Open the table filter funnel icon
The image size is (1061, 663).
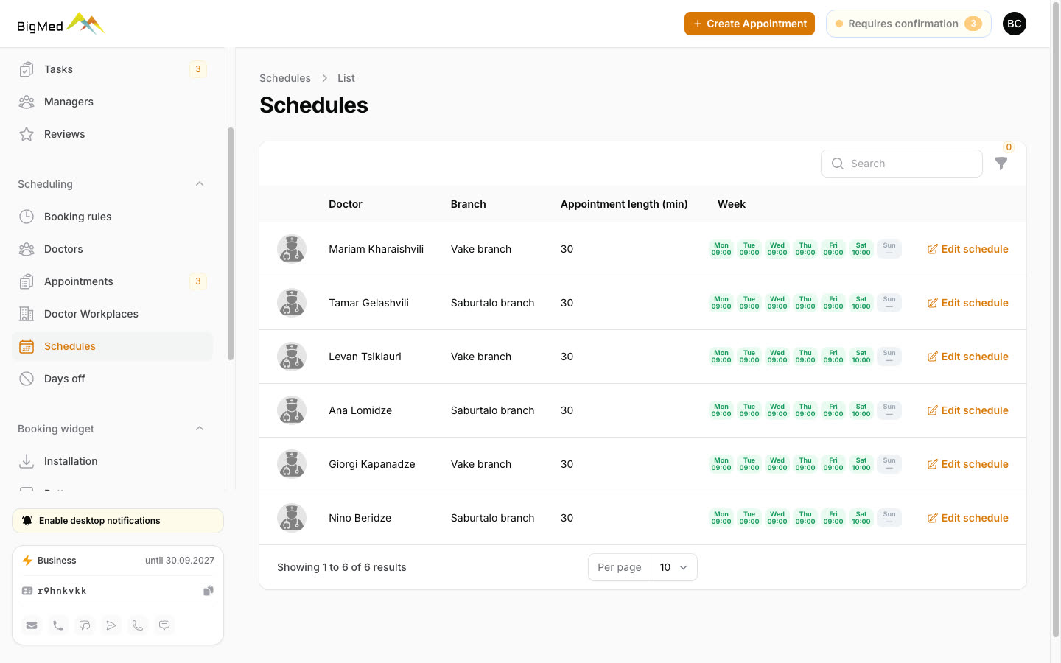pyautogui.click(x=1001, y=164)
